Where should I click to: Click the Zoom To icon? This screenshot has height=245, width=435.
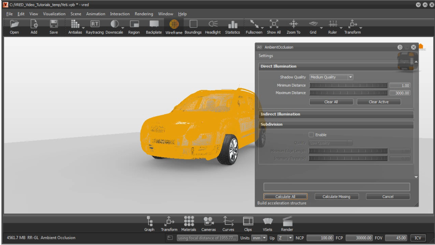293,24
